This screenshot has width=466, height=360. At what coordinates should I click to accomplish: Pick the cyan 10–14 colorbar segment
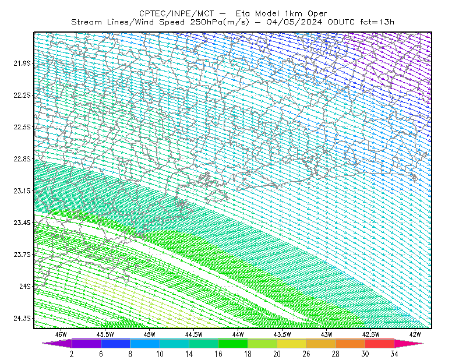174,343
